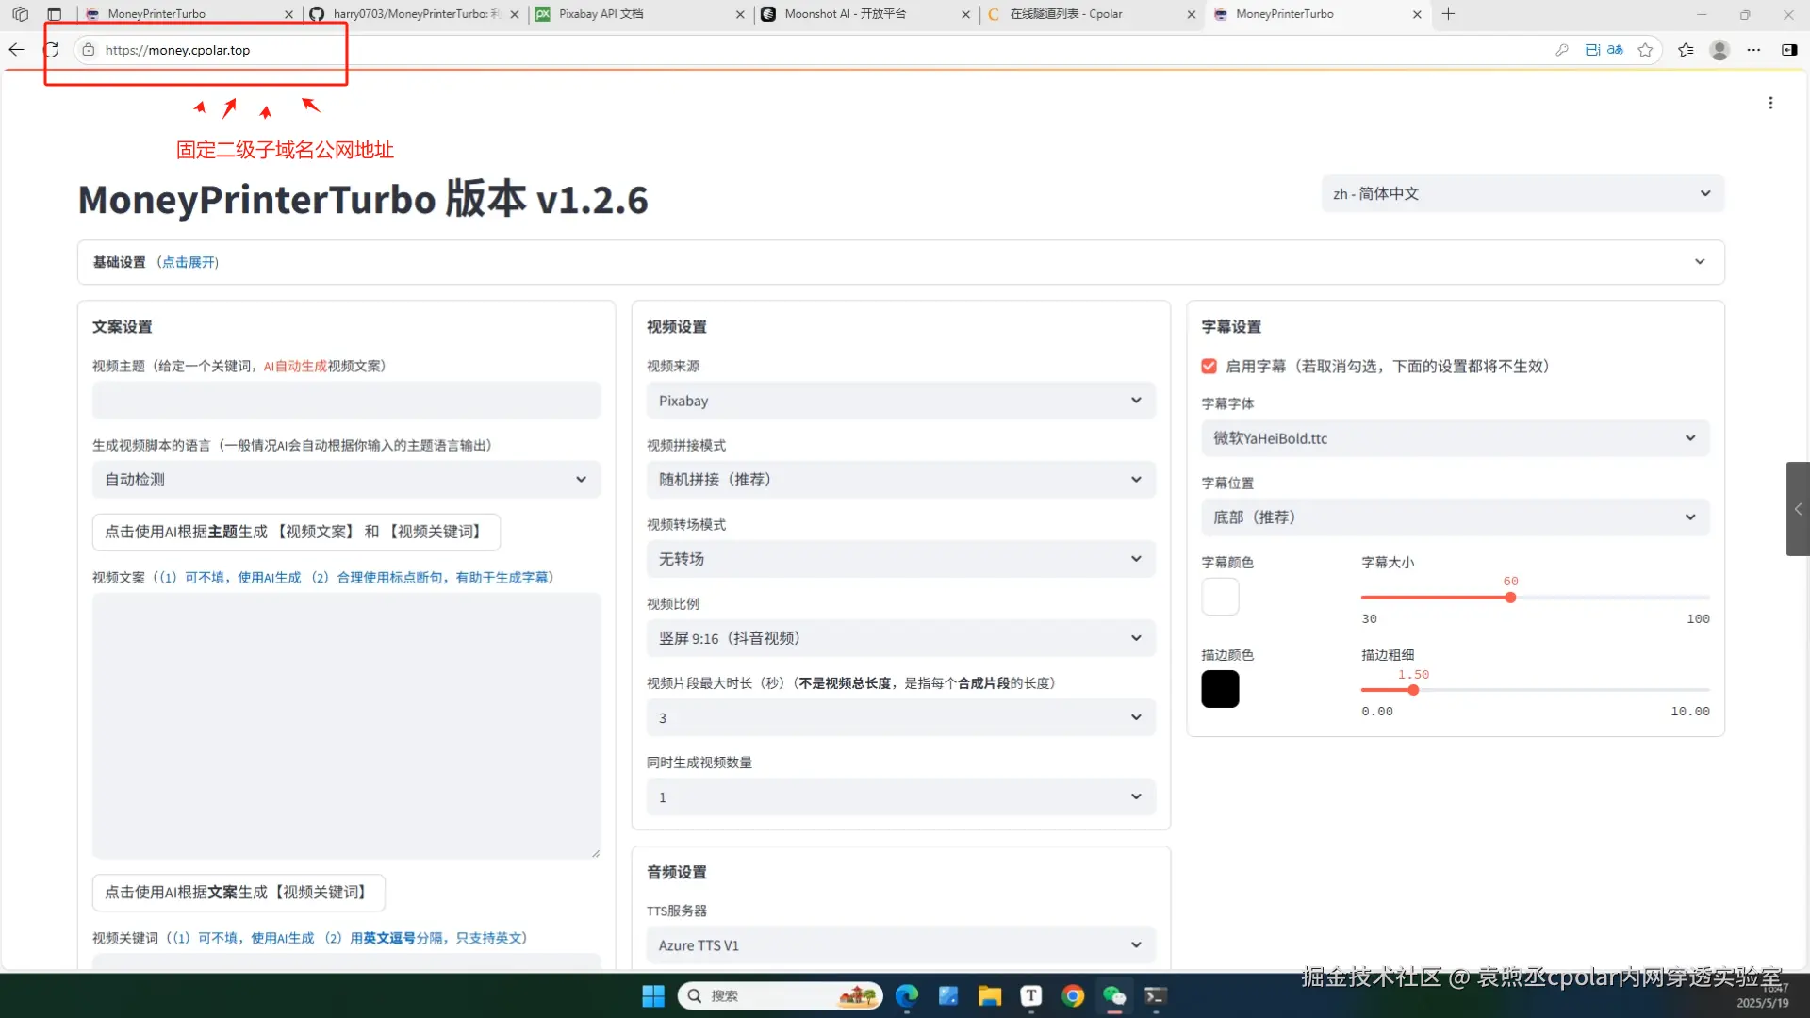Disable the 启用字幕 checkbox

[x=1209, y=367]
